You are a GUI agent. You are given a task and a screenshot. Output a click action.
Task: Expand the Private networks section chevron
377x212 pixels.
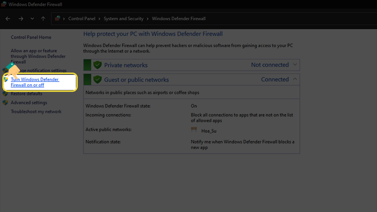(x=295, y=65)
